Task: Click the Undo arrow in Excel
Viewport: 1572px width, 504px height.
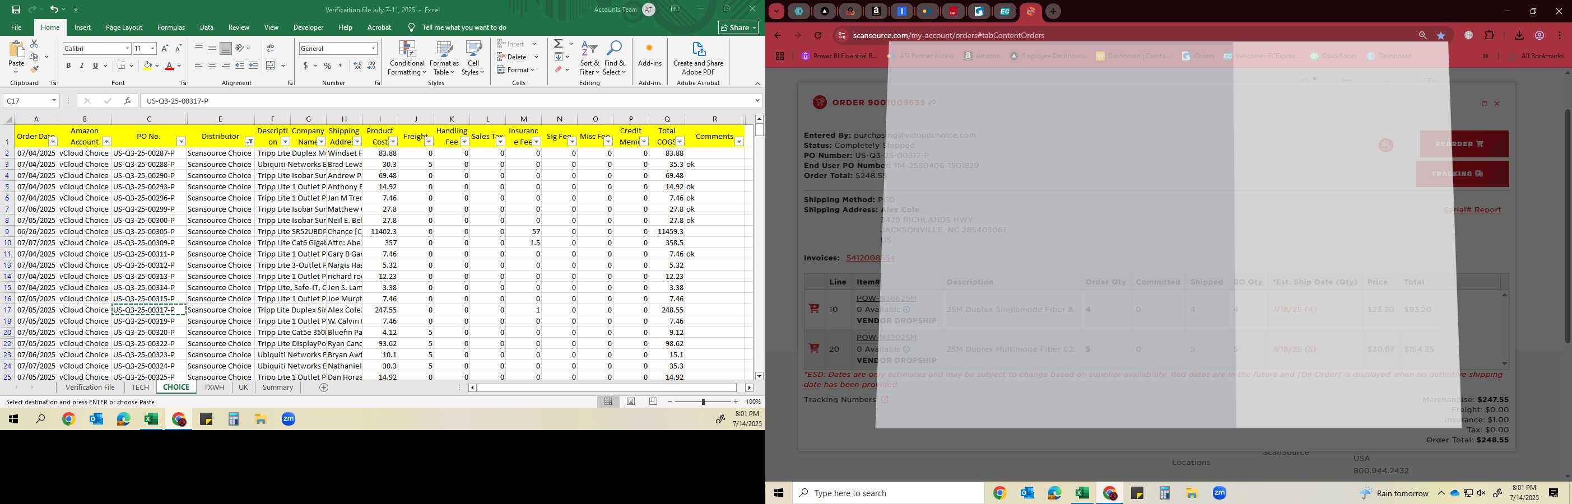Action: coord(54,9)
